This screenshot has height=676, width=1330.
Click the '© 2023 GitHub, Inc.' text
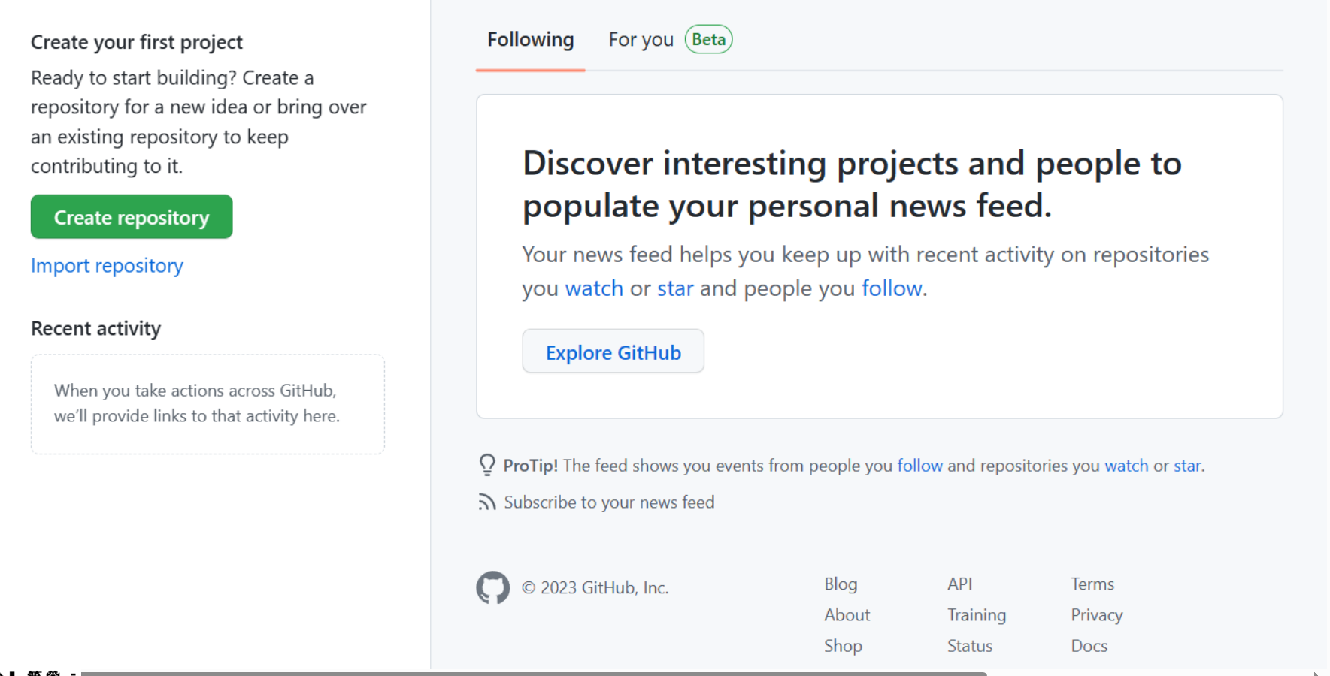coord(595,587)
